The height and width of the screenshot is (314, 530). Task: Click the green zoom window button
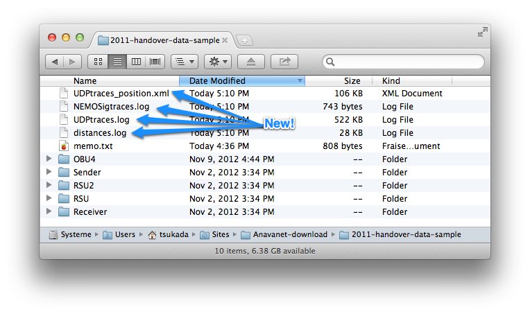point(80,37)
